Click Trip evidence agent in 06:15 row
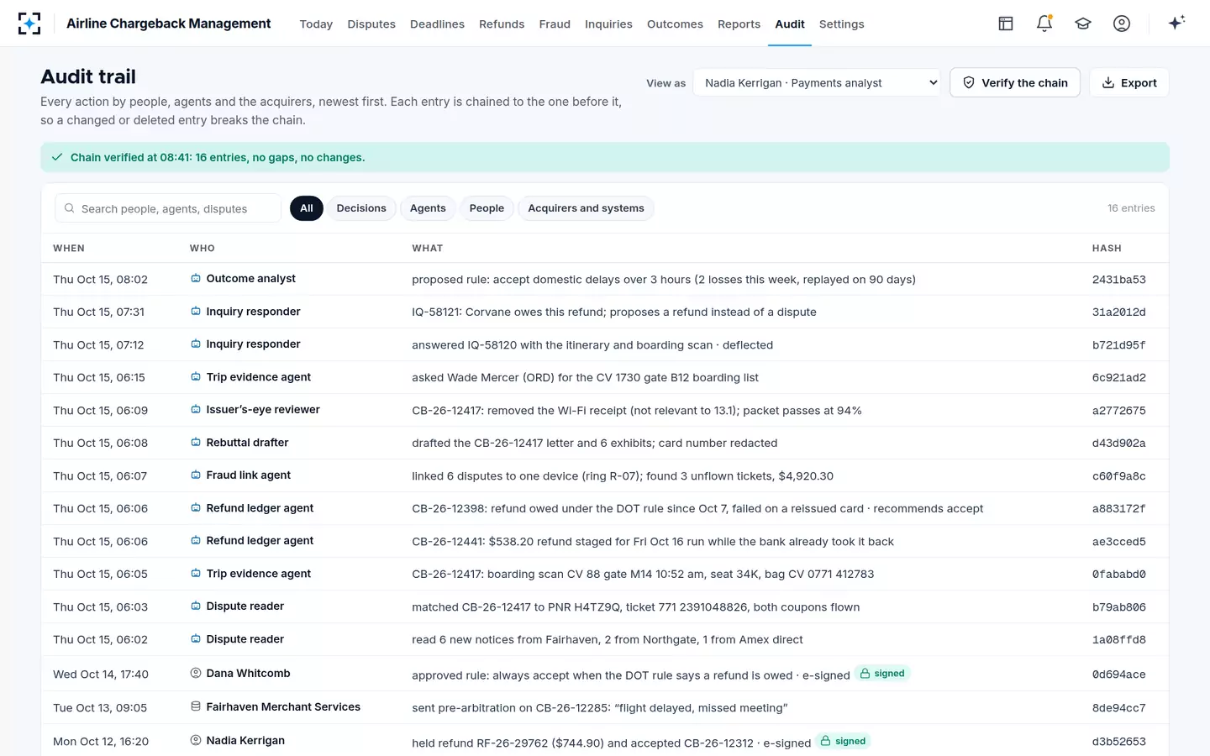1210x756 pixels. (x=259, y=377)
